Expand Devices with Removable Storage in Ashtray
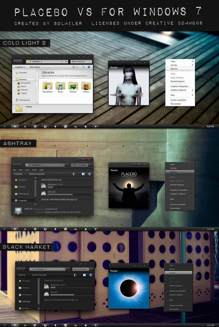 coord(39,199)
